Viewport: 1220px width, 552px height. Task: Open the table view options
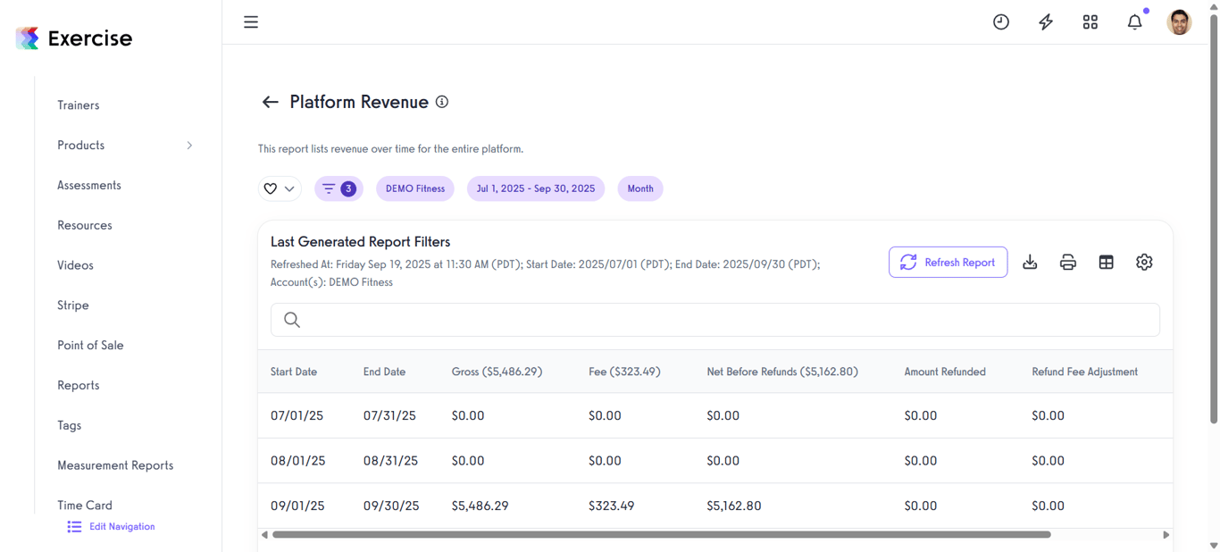pyautogui.click(x=1107, y=262)
